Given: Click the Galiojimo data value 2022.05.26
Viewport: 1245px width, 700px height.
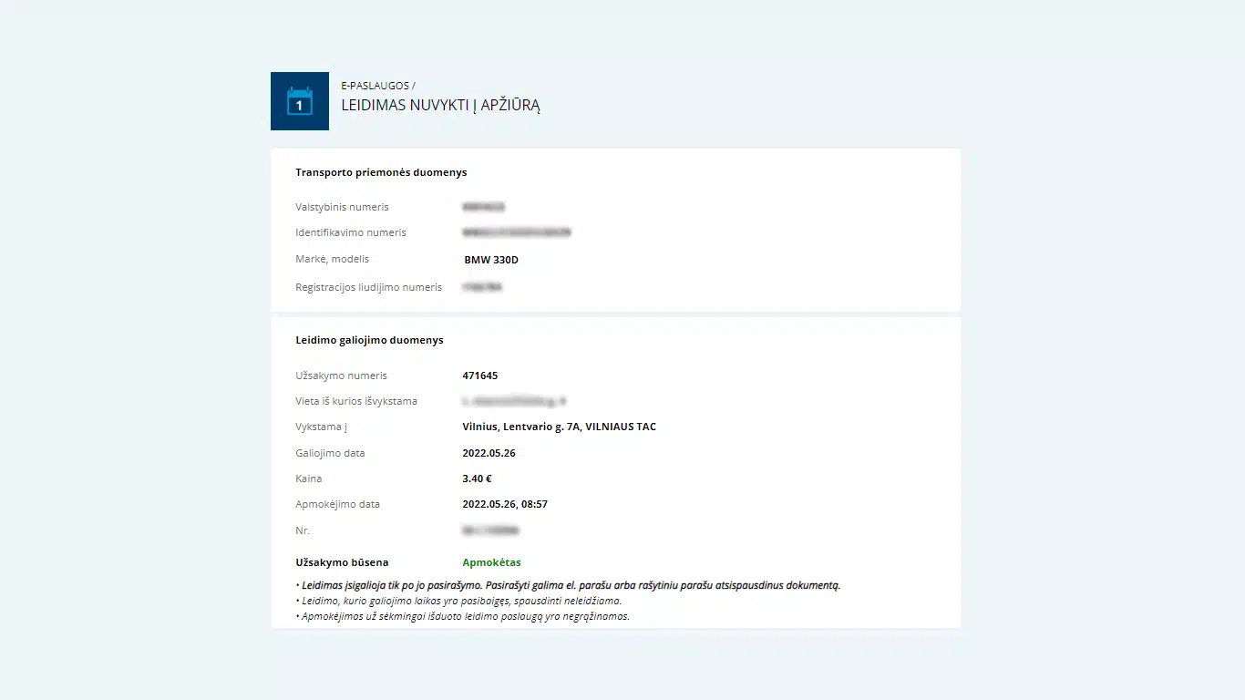Looking at the screenshot, I should (489, 453).
